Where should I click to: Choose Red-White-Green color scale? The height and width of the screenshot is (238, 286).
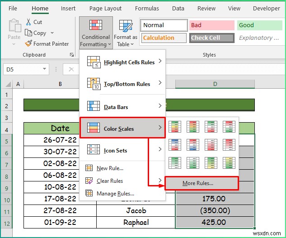[229, 126]
